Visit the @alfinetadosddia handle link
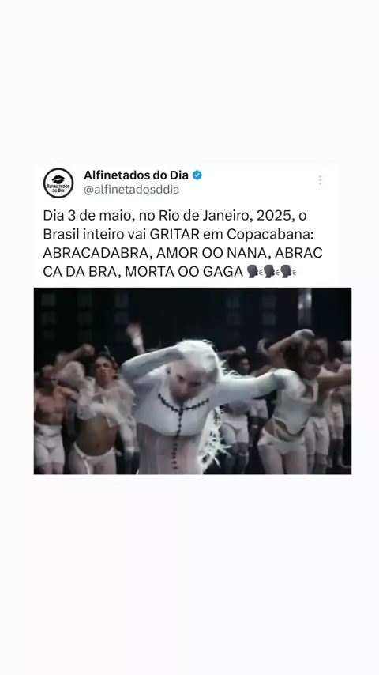Screen dimensions: 379x675 [x=131, y=190]
